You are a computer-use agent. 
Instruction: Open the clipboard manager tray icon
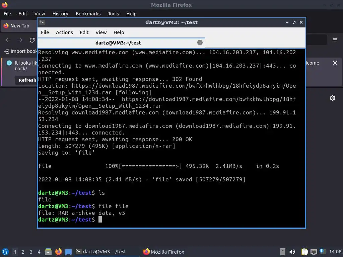click(x=304, y=252)
